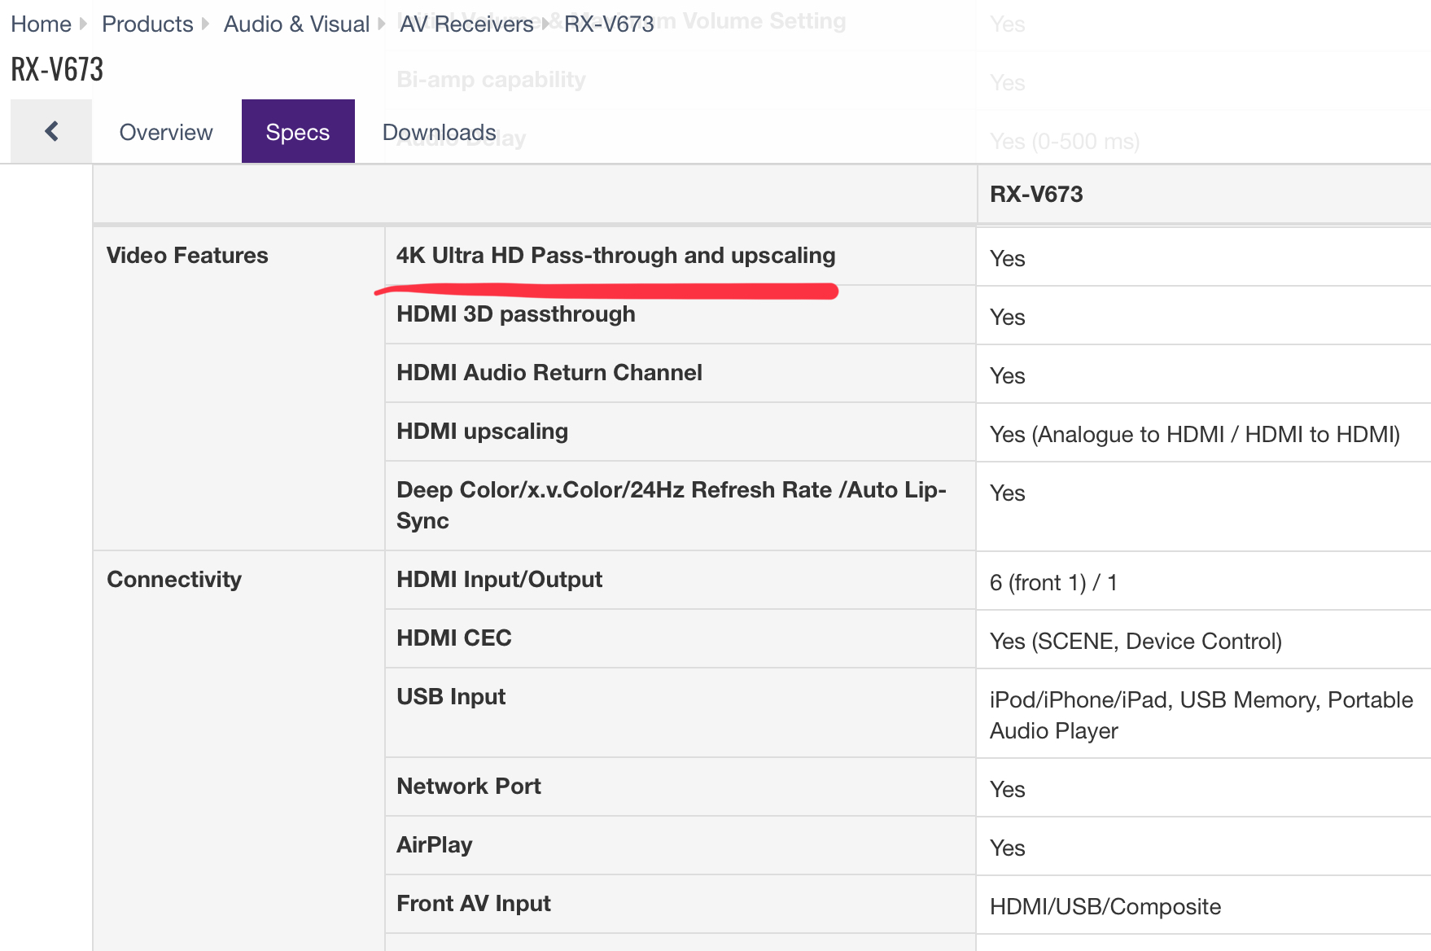Open AV Receivers breadcrumb link
The width and height of the screenshot is (1431, 951).
pos(466,24)
